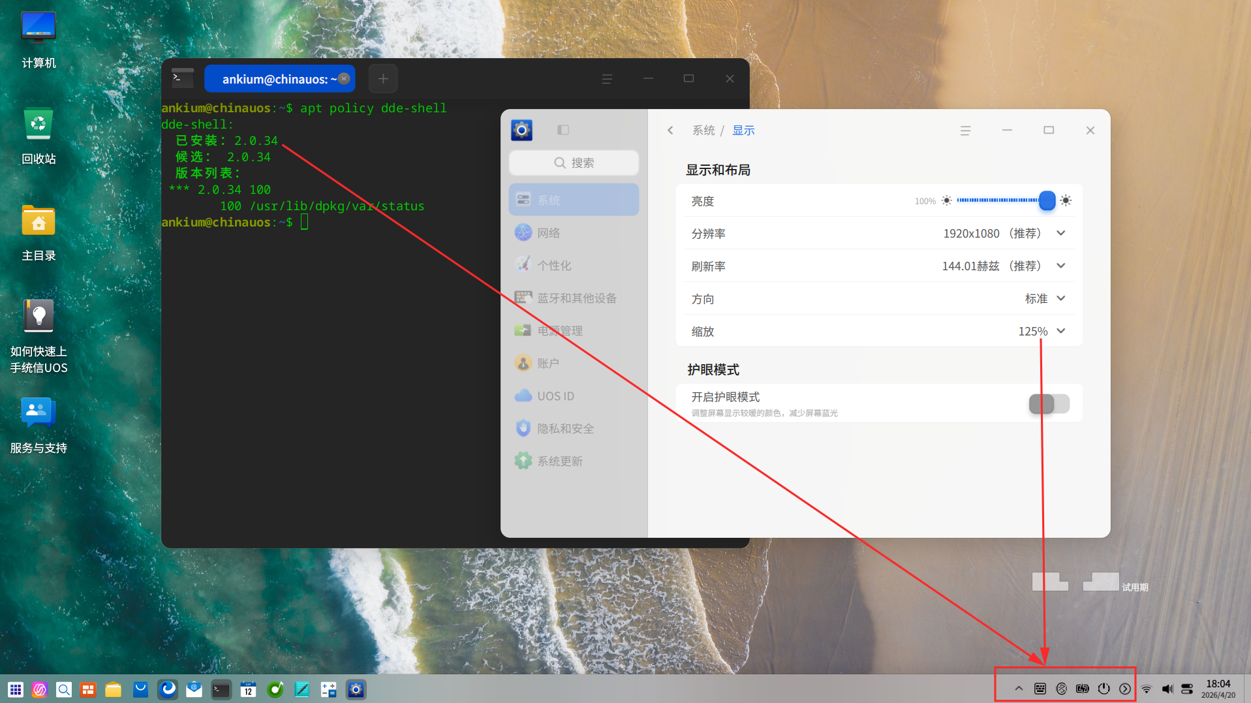The height and width of the screenshot is (703, 1251).
Task: Click the on-screen keyboard tray icon
Action: pyautogui.click(x=1040, y=689)
